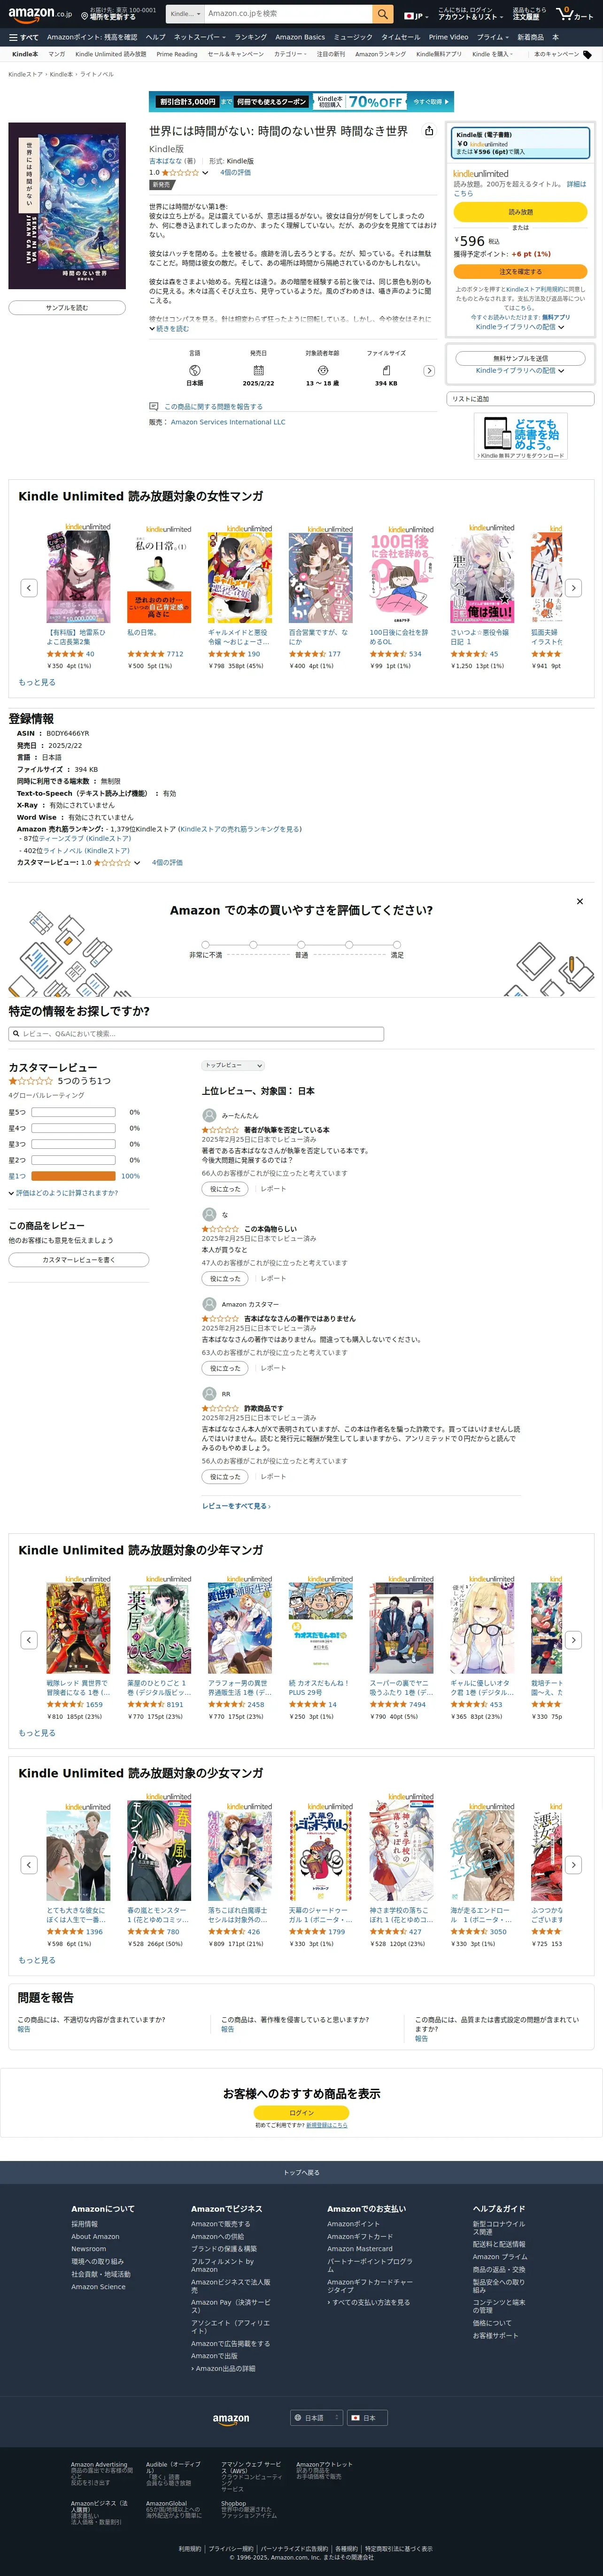603x2576 pixels.
Task: Select the 普通 survey radio button
Action: (x=301, y=944)
